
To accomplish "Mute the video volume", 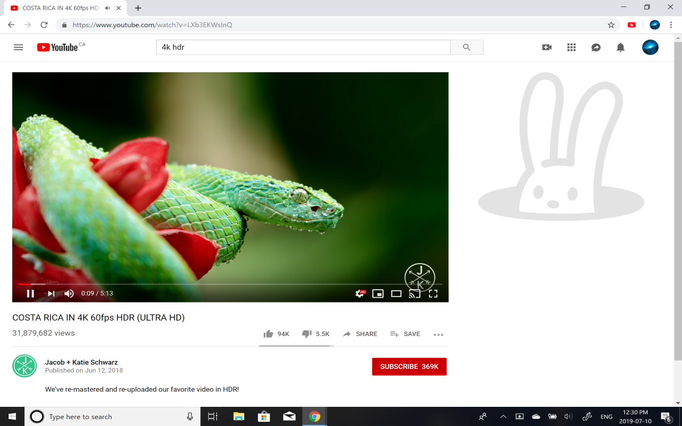I will click(69, 293).
